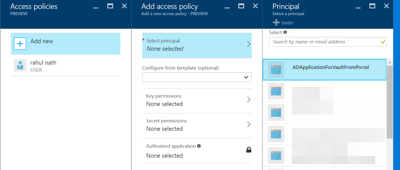Click the Add new button
This screenshot has height=170, width=400.
coord(66,44)
